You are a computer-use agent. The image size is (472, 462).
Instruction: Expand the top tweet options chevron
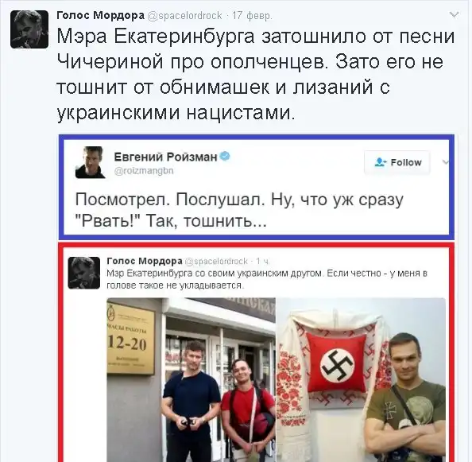(x=454, y=15)
